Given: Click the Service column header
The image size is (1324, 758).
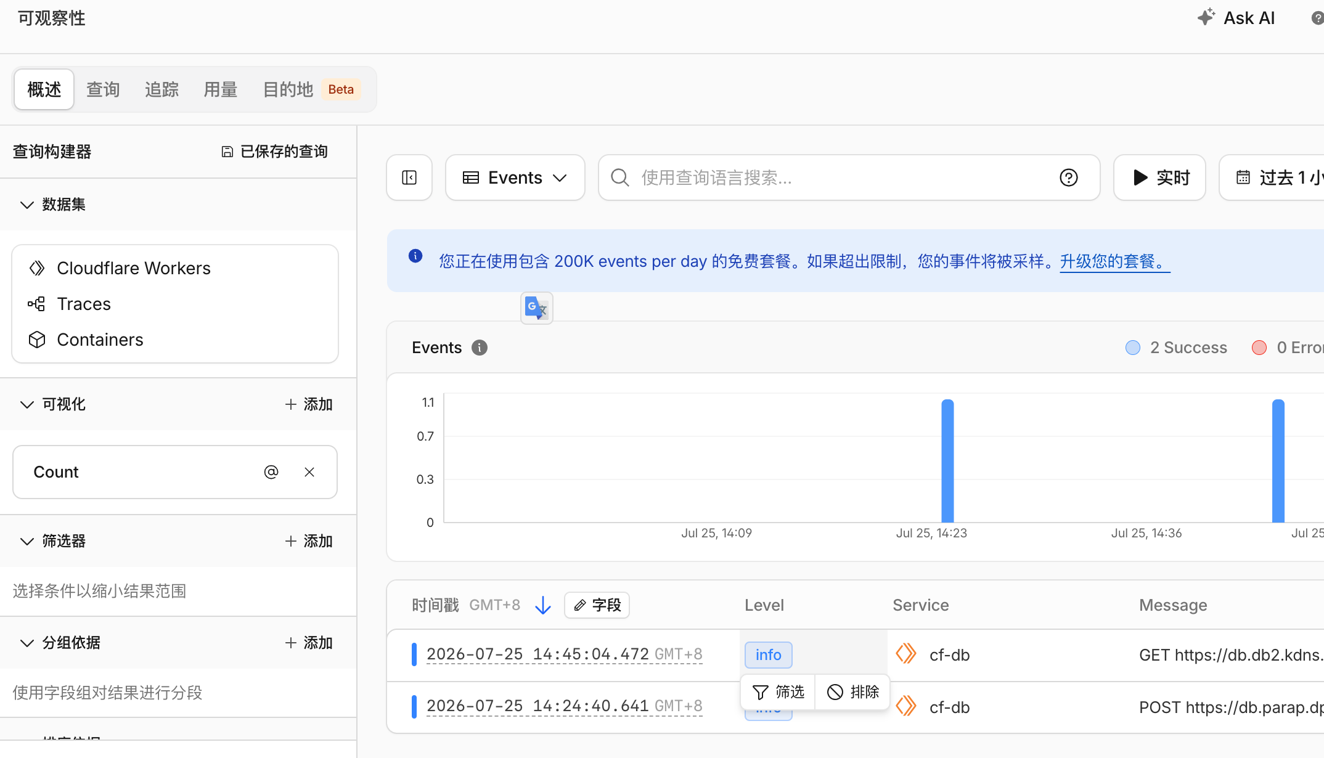Looking at the screenshot, I should [921, 605].
